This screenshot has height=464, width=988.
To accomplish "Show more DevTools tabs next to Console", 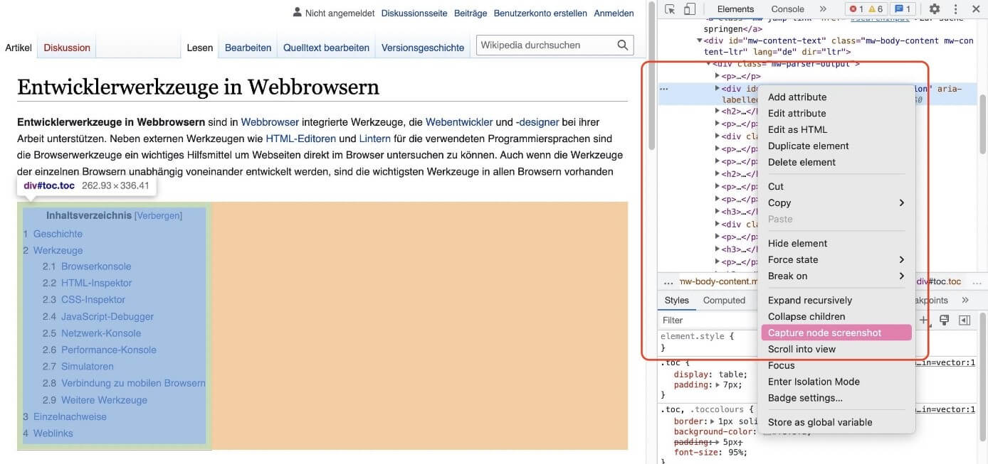I will click(x=823, y=9).
